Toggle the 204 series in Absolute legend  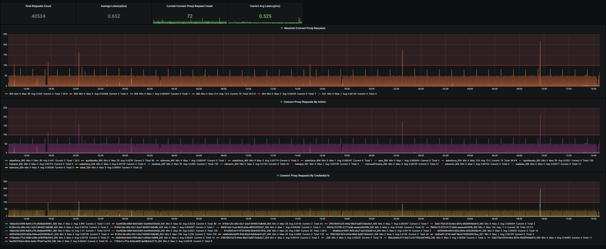[x=264, y=94]
